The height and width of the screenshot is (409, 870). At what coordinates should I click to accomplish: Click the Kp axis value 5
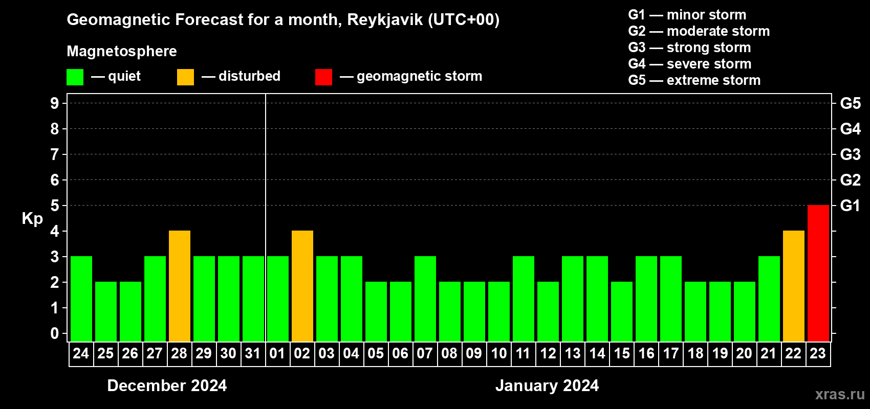pos(55,206)
